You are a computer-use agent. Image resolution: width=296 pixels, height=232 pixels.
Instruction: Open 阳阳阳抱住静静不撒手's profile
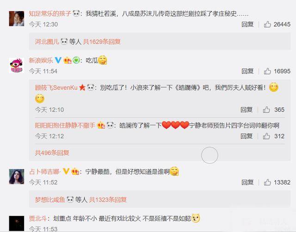click(65, 125)
